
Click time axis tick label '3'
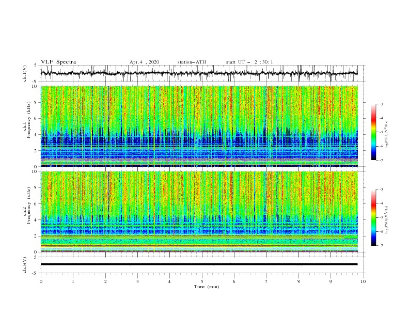coord(137,281)
